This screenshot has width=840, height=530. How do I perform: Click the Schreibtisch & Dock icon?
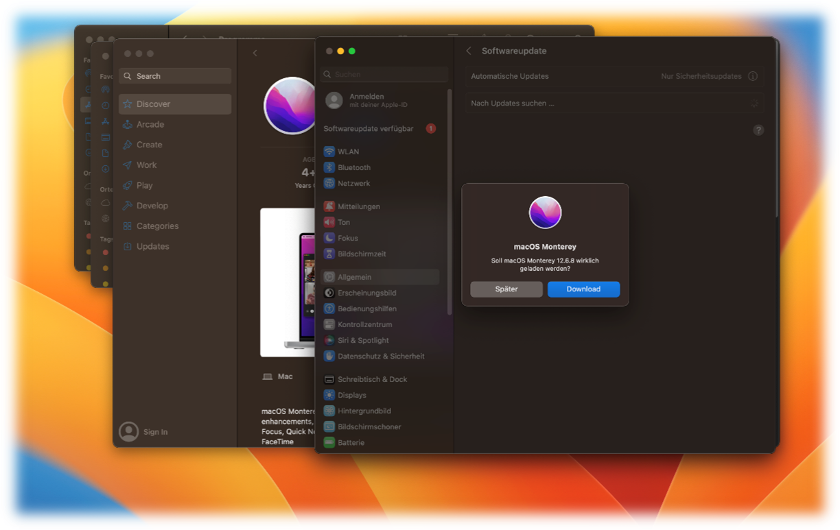tap(329, 379)
